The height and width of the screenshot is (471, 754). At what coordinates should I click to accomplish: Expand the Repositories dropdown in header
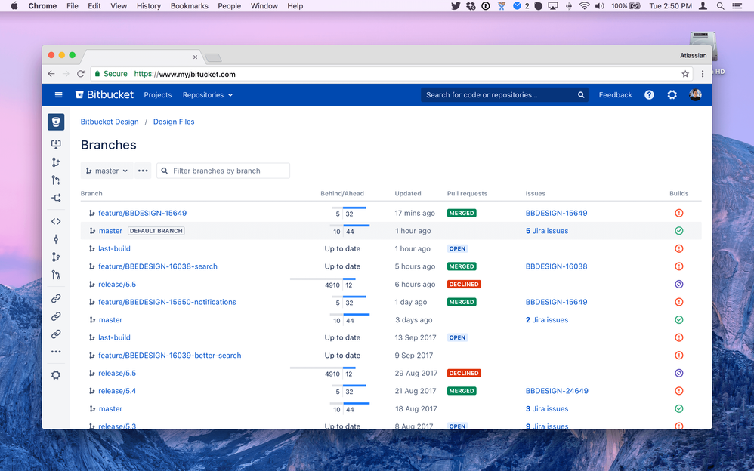208,95
